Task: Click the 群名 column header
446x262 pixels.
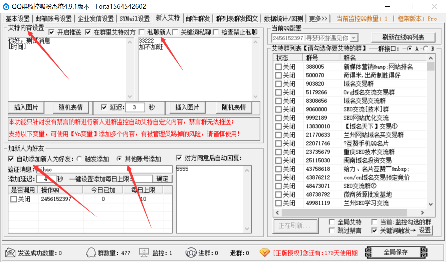Action: [384, 58]
